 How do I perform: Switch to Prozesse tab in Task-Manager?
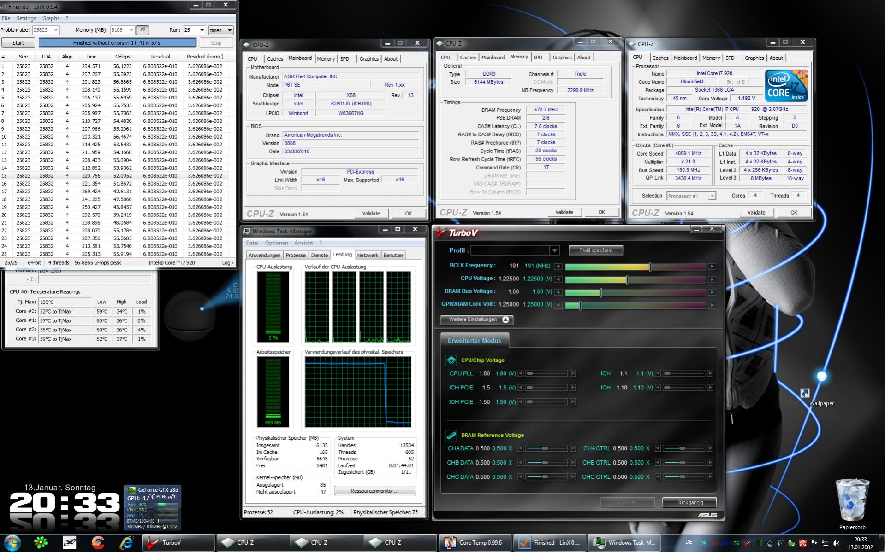coord(295,255)
